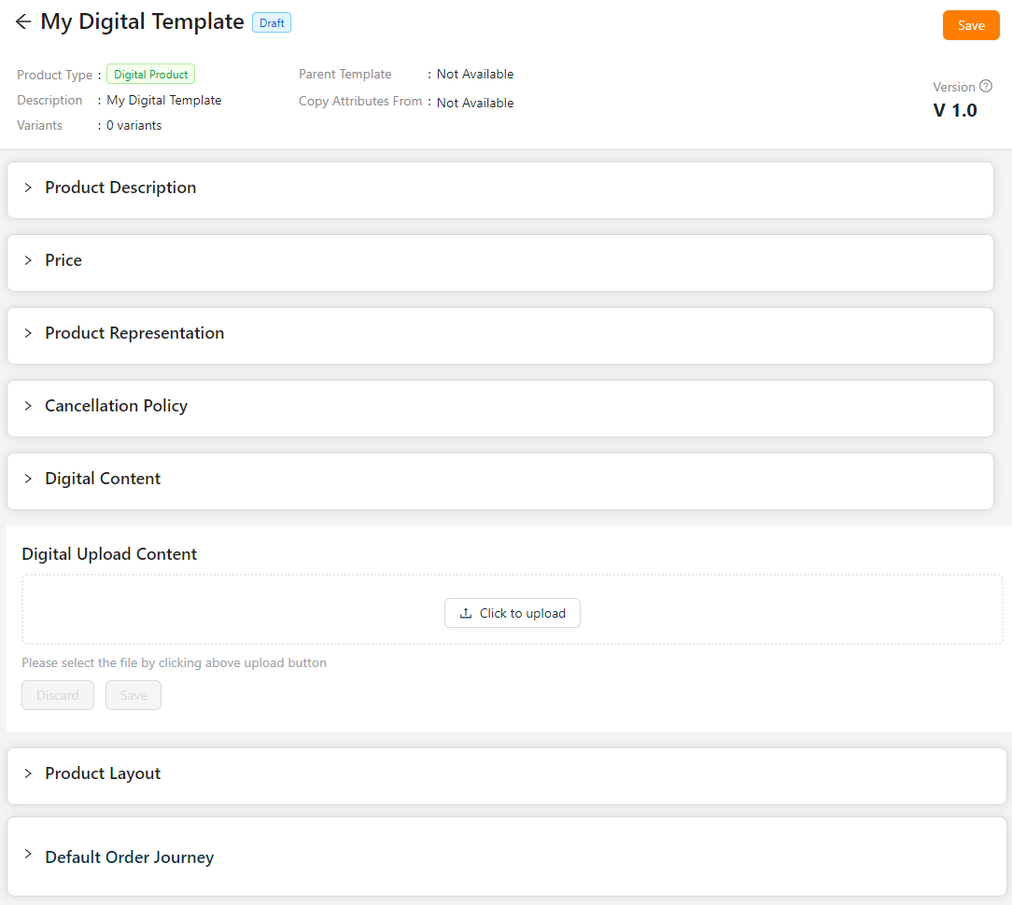Expand the Product Description chevron
Image resolution: width=1012 pixels, height=905 pixels.
(x=28, y=188)
